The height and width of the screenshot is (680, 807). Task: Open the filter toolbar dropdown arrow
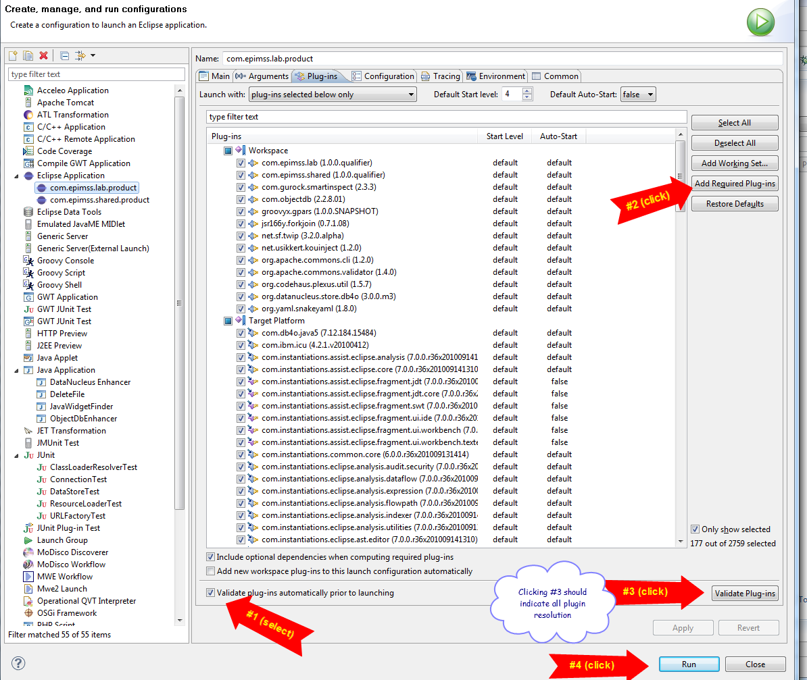pyautogui.click(x=93, y=55)
